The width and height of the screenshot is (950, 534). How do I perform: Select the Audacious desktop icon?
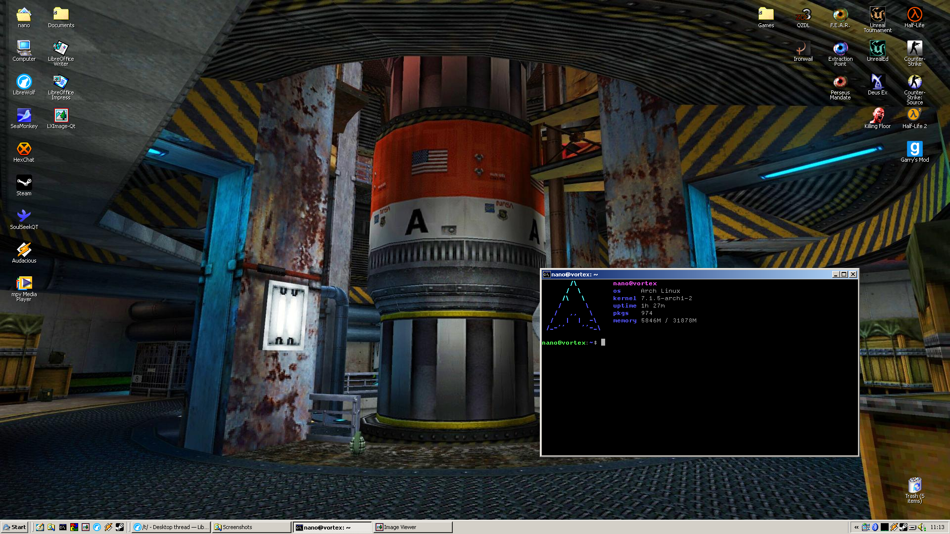(x=24, y=253)
